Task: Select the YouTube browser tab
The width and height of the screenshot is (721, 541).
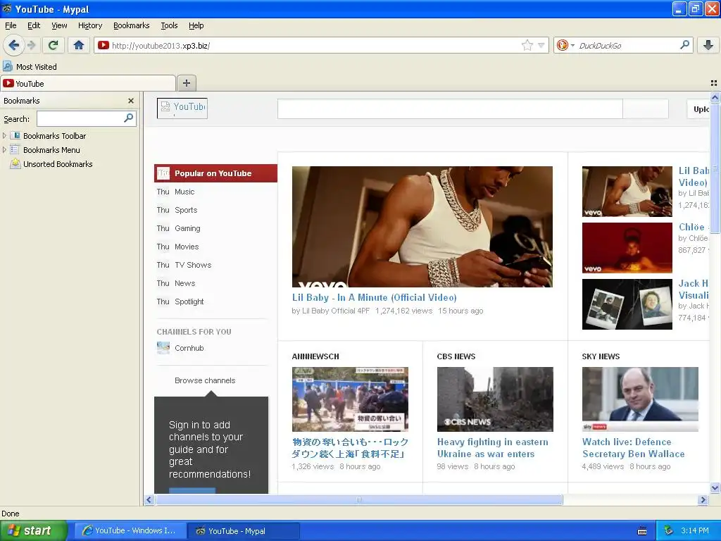Action: tap(88, 83)
